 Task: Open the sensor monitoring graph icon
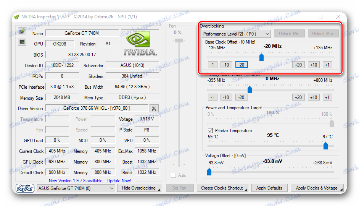[22, 42]
